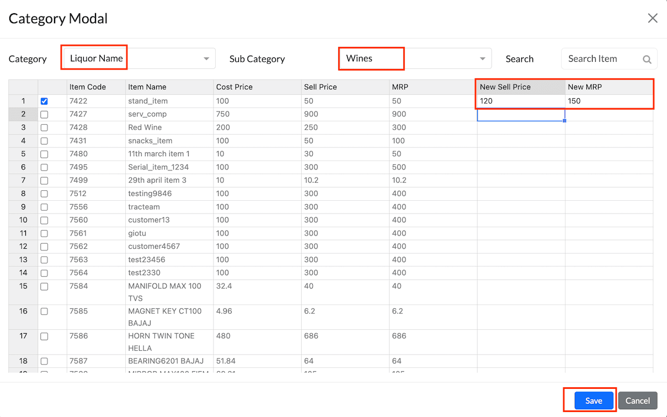Close the Category Modal with the X
The image size is (667, 417).
click(x=653, y=18)
